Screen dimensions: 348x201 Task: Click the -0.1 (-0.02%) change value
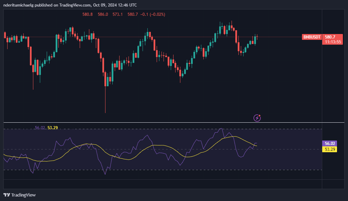point(154,14)
